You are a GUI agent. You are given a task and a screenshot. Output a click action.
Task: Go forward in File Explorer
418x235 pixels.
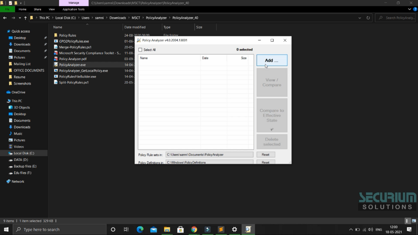click(x=13, y=18)
